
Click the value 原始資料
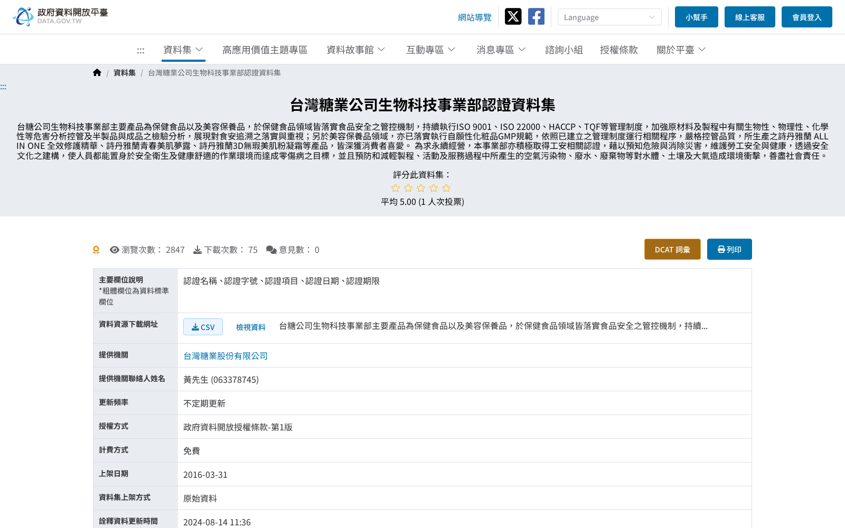click(x=200, y=498)
